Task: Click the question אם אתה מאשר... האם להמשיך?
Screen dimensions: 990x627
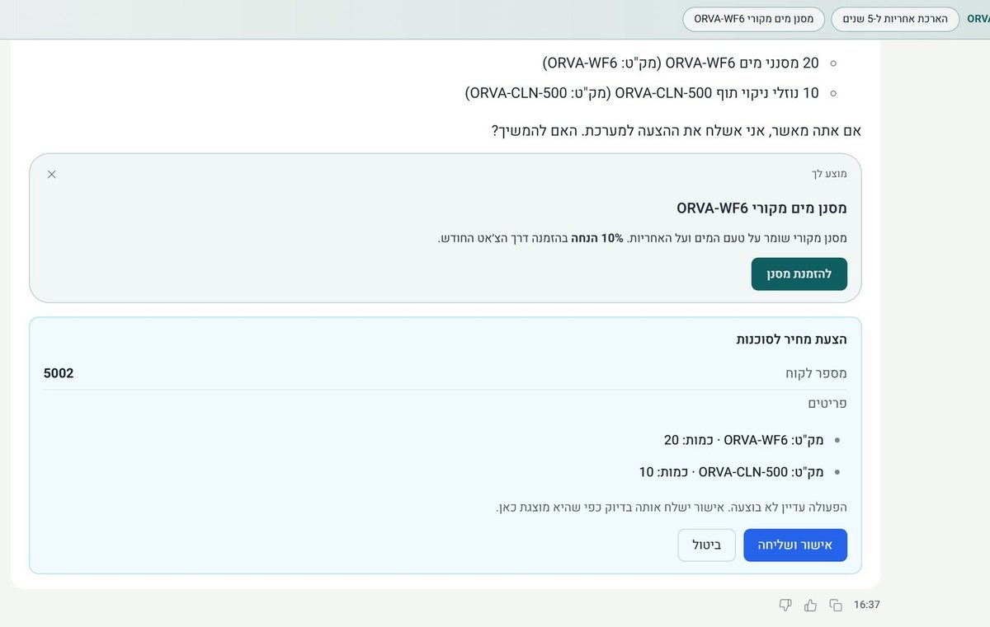Action: [x=676, y=130]
